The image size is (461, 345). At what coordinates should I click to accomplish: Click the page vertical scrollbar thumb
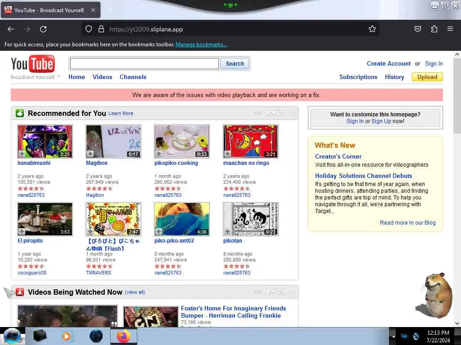pos(457,95)
